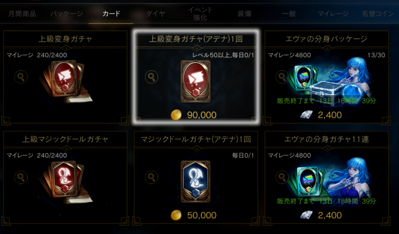
Task: Buy magic doll gacha for 50,000 adena
Action: [x=194, y=215]
